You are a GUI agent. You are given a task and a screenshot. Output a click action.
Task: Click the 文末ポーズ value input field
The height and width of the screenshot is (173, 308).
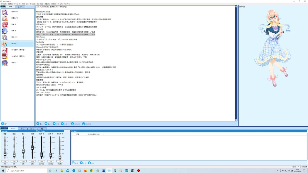tap(60, 161)
